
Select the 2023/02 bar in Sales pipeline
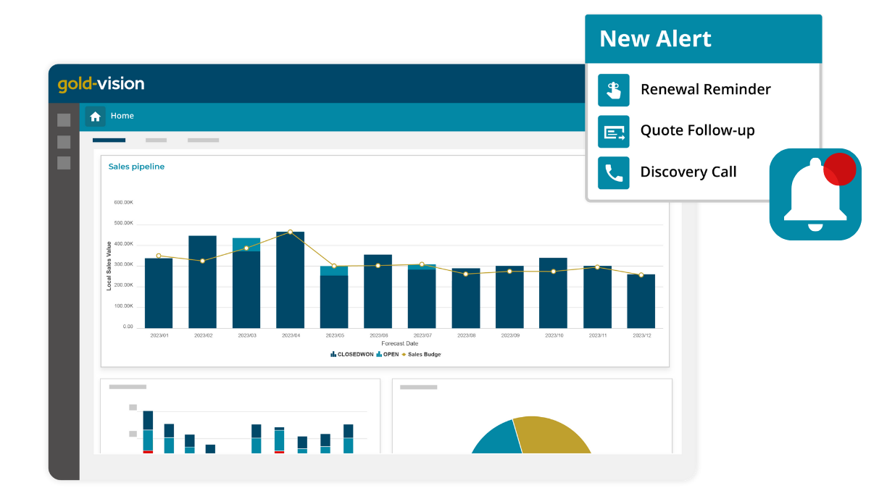pos(202,282)
